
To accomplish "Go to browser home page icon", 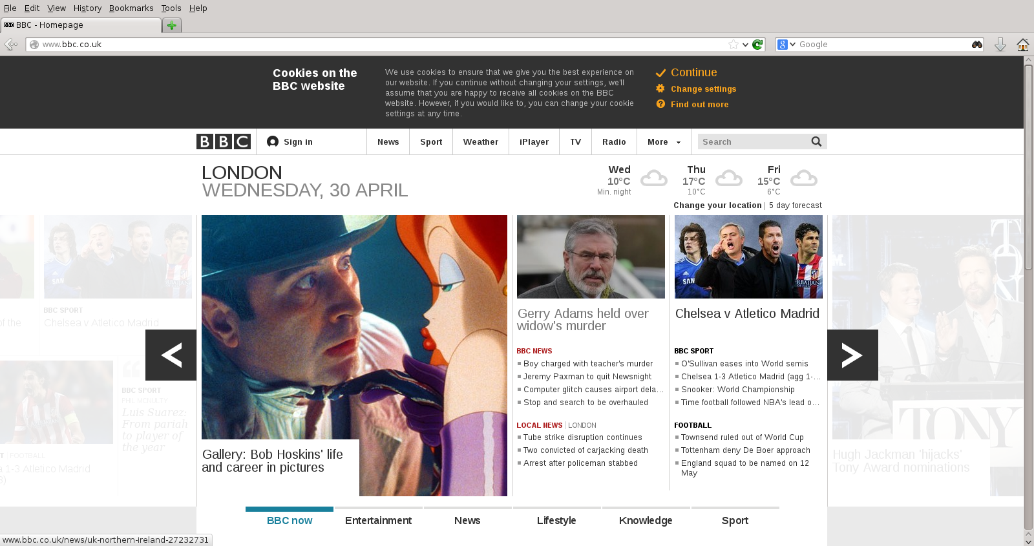I will click(1023, 45).
